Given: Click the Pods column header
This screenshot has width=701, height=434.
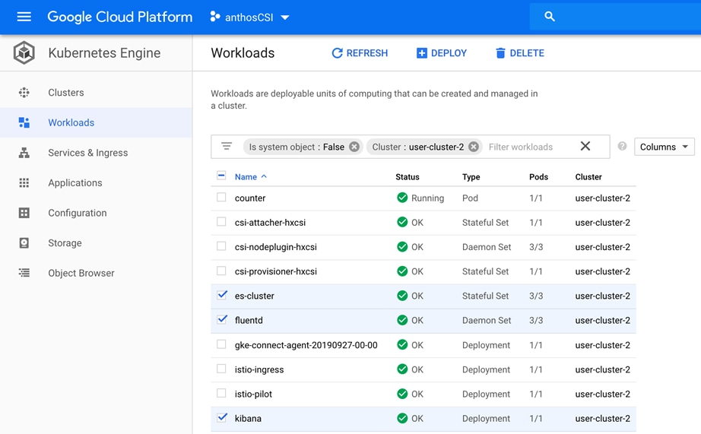Looking at the screenshot, I should point(538,177).
